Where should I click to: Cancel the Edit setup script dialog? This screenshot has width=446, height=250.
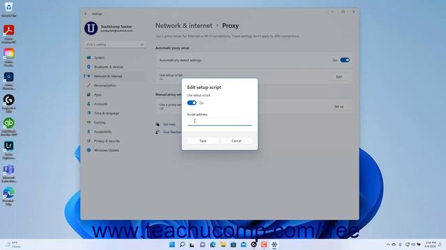pos(236,140)
